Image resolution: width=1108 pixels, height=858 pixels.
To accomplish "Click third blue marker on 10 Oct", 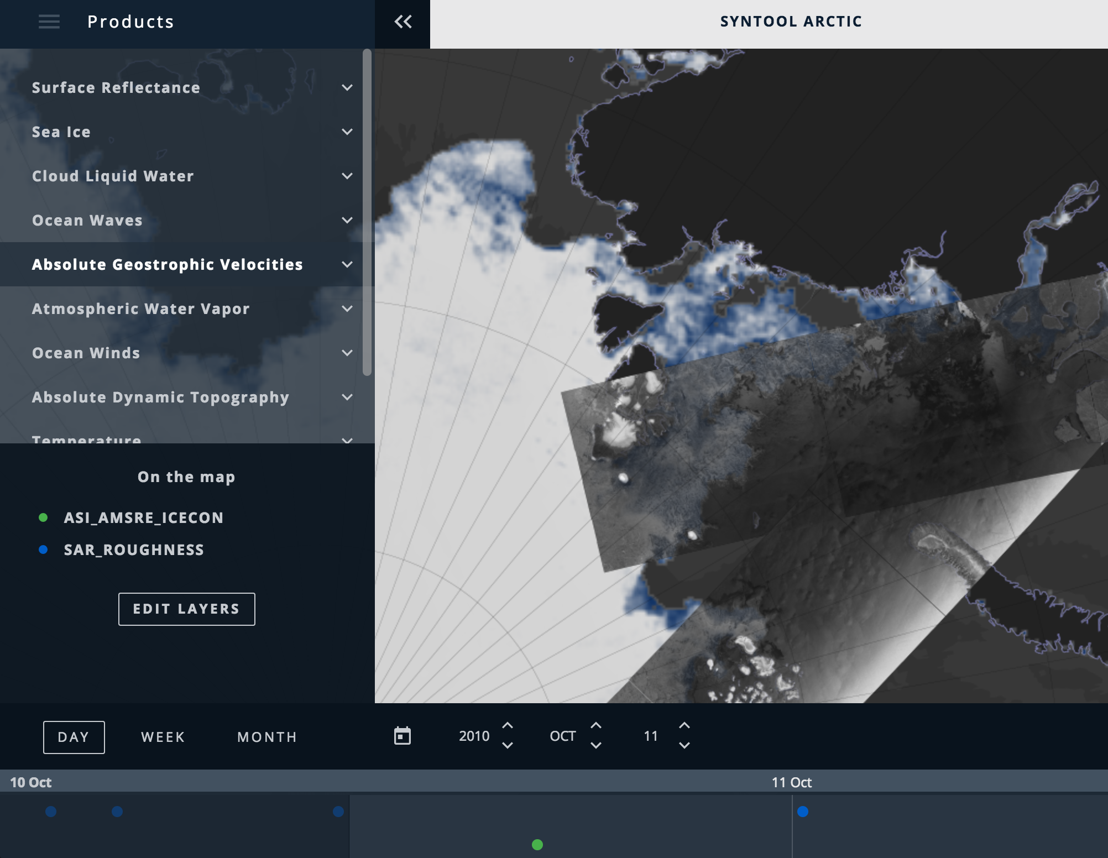I will coord(338,812).
